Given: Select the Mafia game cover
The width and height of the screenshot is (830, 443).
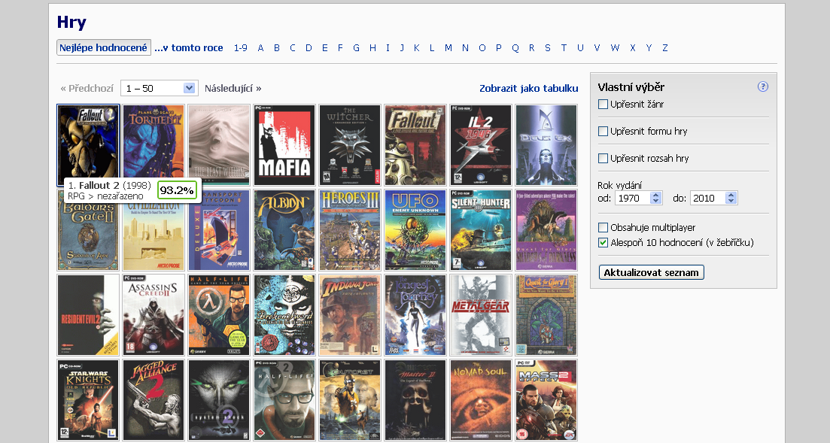Looking at the screenshot, I should 284,145.
